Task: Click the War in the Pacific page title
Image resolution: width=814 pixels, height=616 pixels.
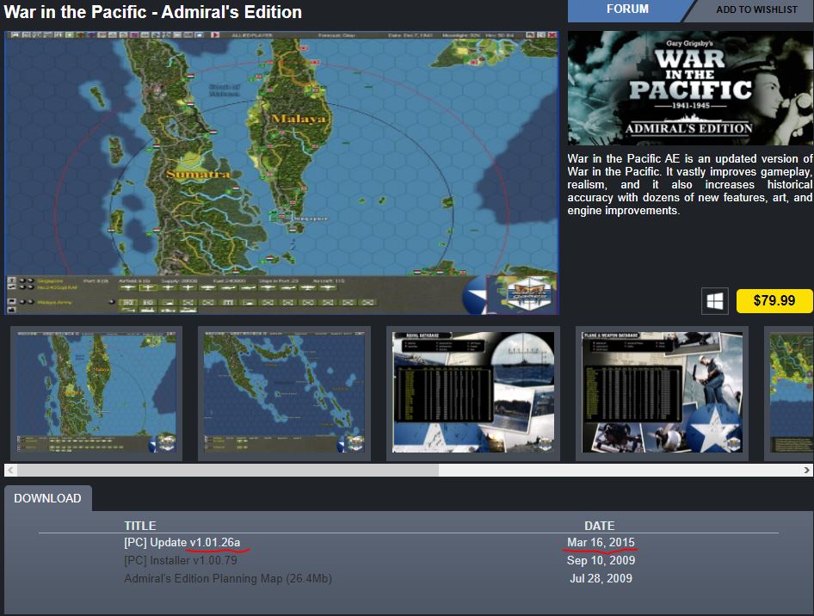Action: point(152,12)
